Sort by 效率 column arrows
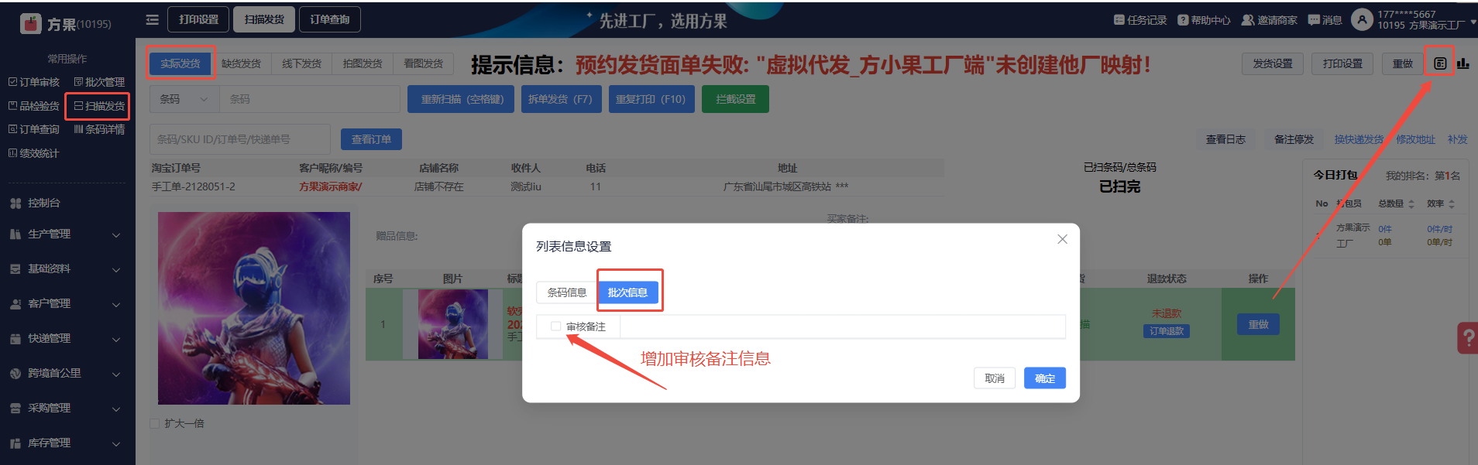This screenshot has width=1478, height=465. pos(1451,203)
